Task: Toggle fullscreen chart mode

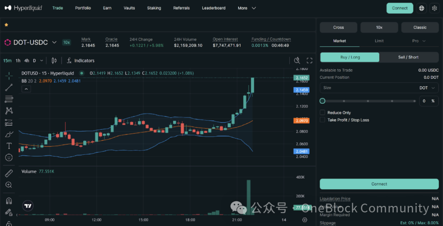Action: 309,60
